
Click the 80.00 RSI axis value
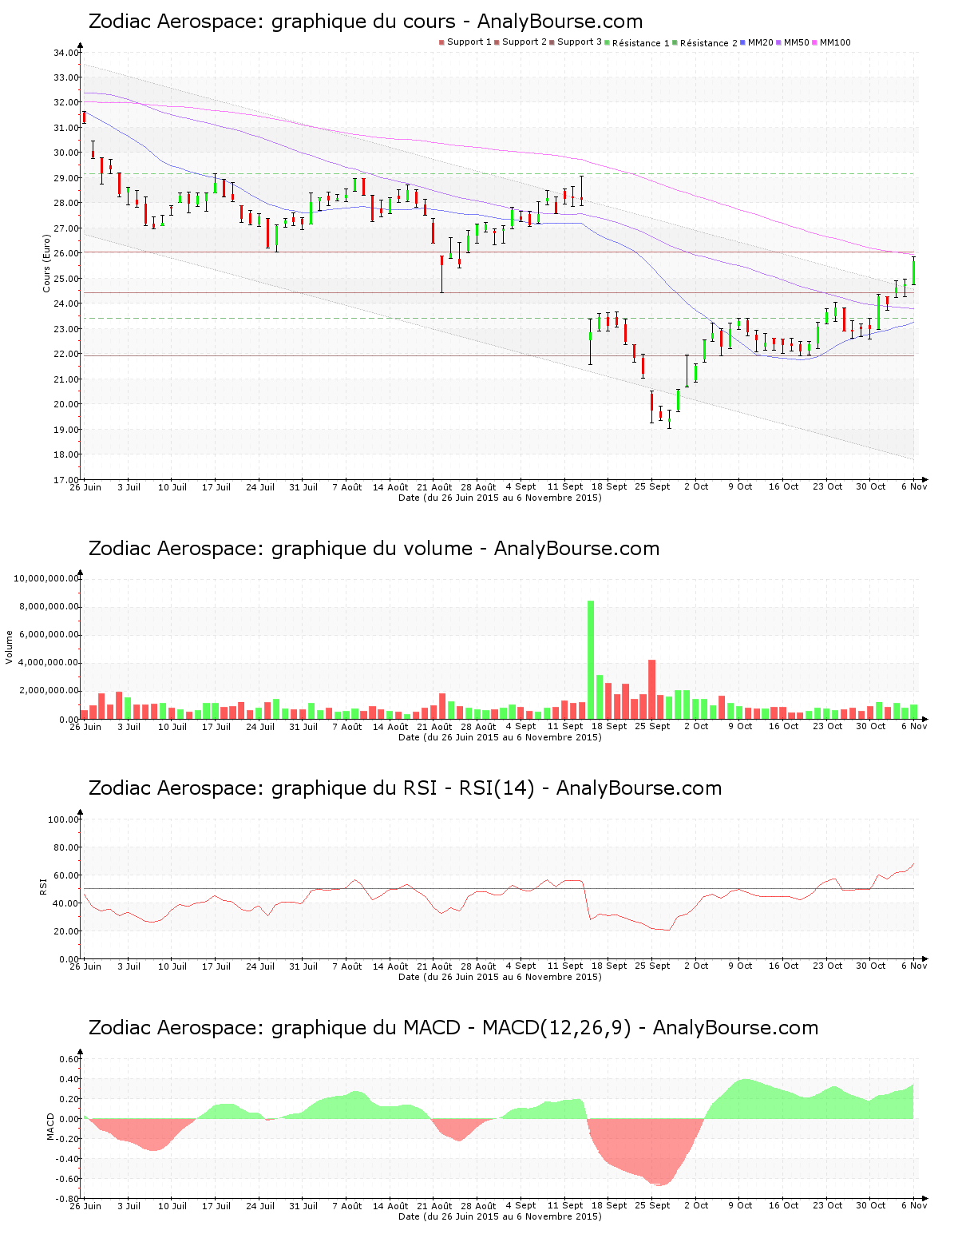(66, 847)
